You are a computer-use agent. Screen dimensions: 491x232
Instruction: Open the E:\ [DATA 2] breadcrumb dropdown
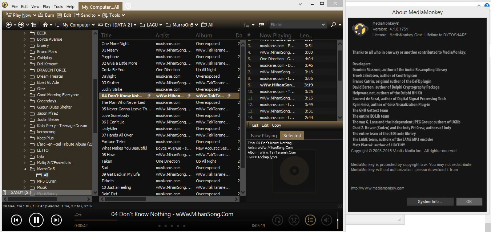[135, 25]
